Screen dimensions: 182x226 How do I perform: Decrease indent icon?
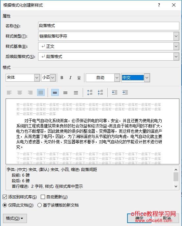click(x=115, y=92)
